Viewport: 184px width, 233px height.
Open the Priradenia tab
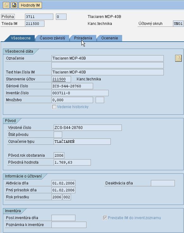[x=83, y=38]
